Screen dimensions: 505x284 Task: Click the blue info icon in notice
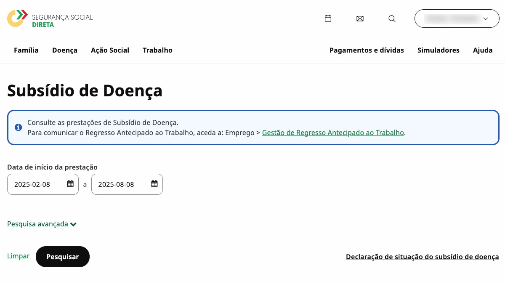[x=18, y=127]
